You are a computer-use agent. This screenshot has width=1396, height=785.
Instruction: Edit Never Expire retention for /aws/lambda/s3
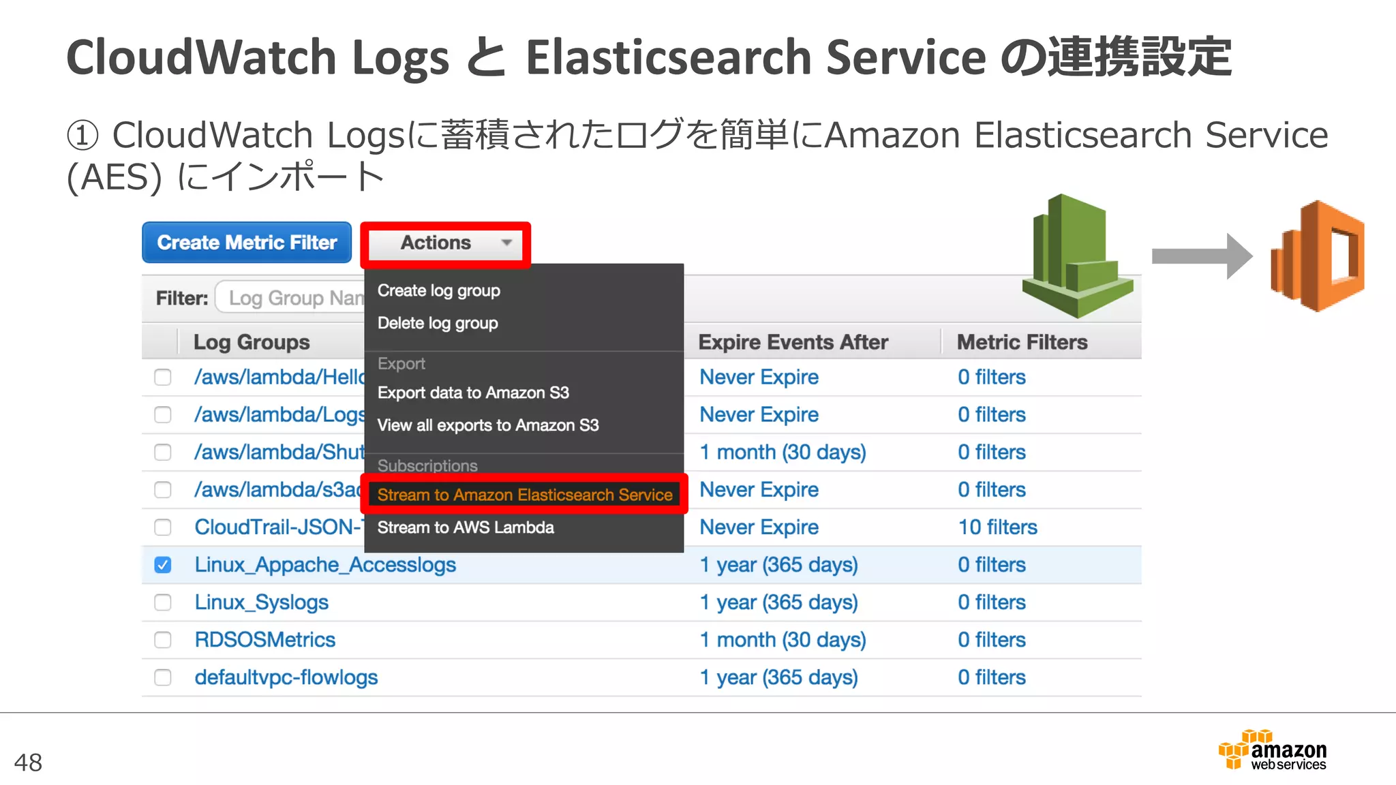pyautogui.click(x=759, y=490)
